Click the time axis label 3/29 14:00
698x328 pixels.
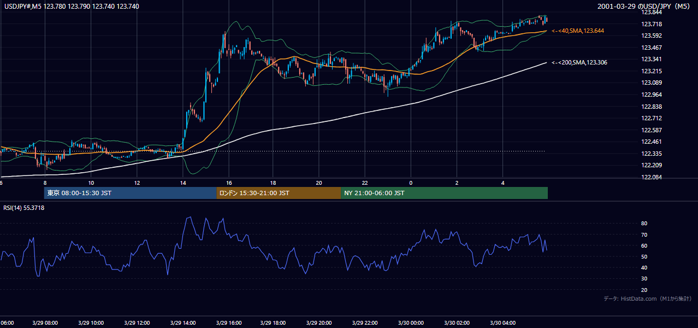(183, 323)
